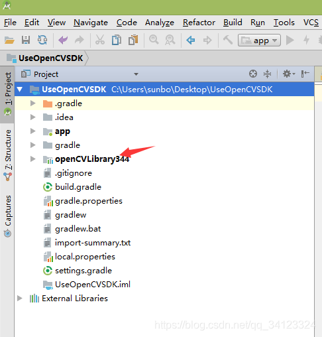The width and height of the screenshot is (322, 337).
Task: Open the VCS menu
Action: point(311,23)
